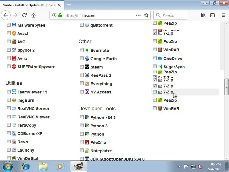229x172 pixels.
Task: Tick the OneDrive checkbox
Action: [x=155, y=58]
